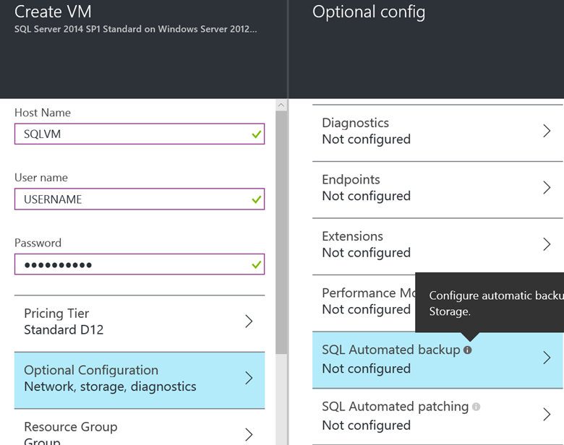Click the SQL Server 2014 SP1 Standard subtitle

136,29
